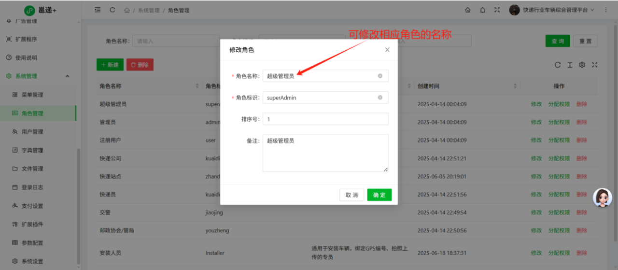Open 用户管理 in the sidebar
Image resolution: width=618 pixels, height=270 pixels.
point(32,132)
